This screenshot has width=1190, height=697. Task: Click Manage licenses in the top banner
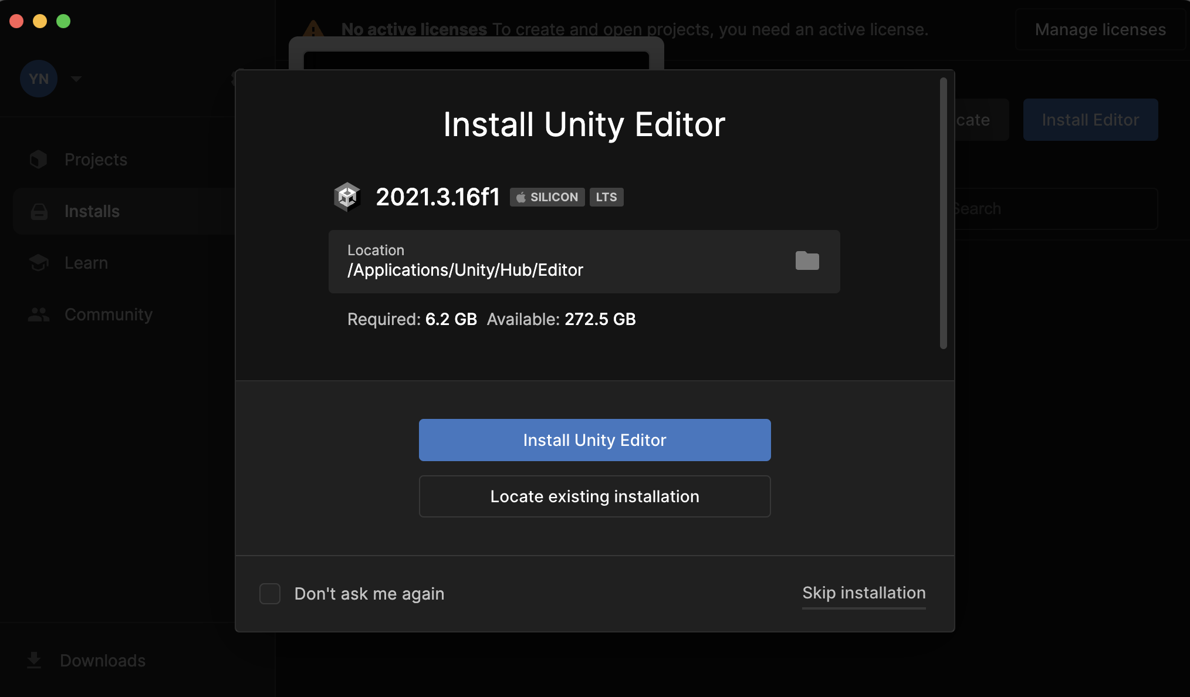point(1100,29)
